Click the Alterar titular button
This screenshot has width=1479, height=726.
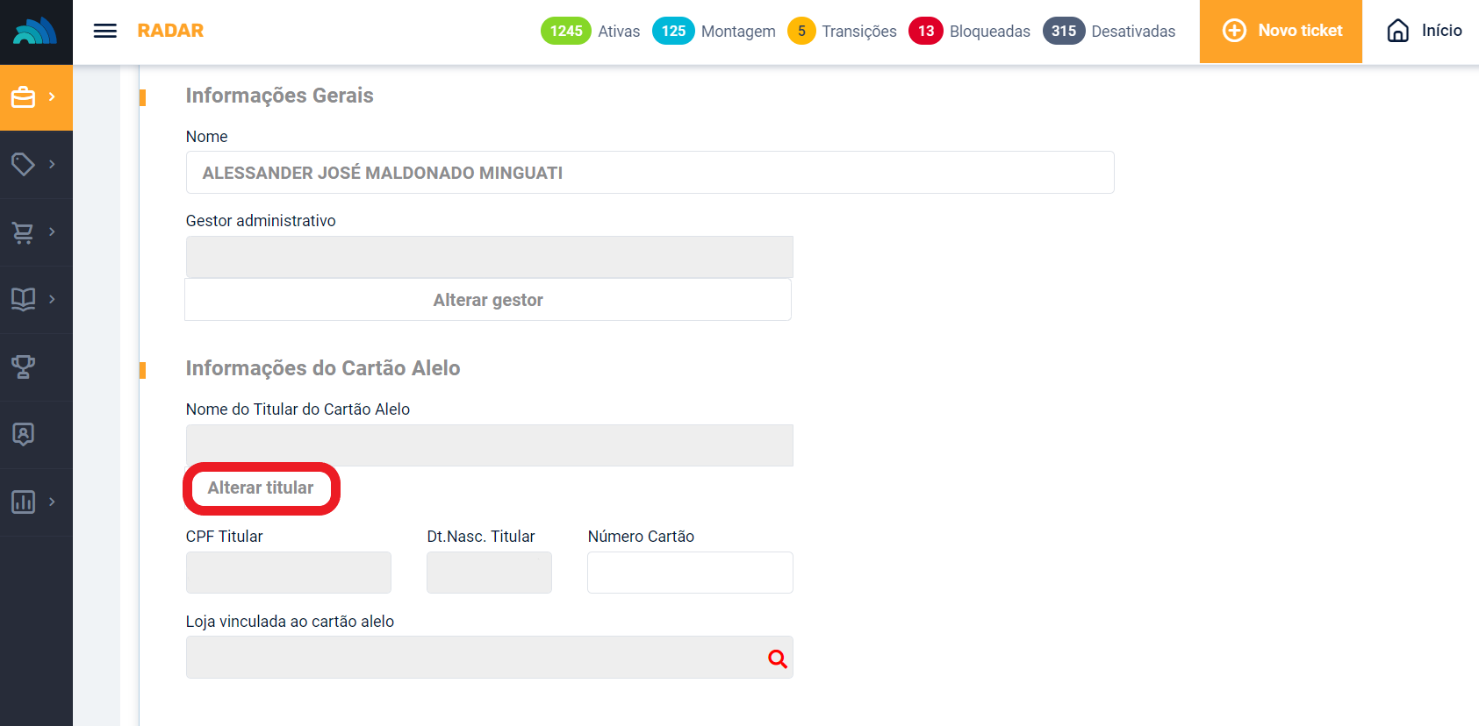click(261, 488)
